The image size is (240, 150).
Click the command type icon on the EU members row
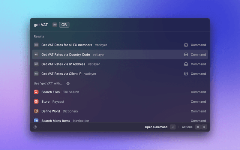[x=186, y=45]
